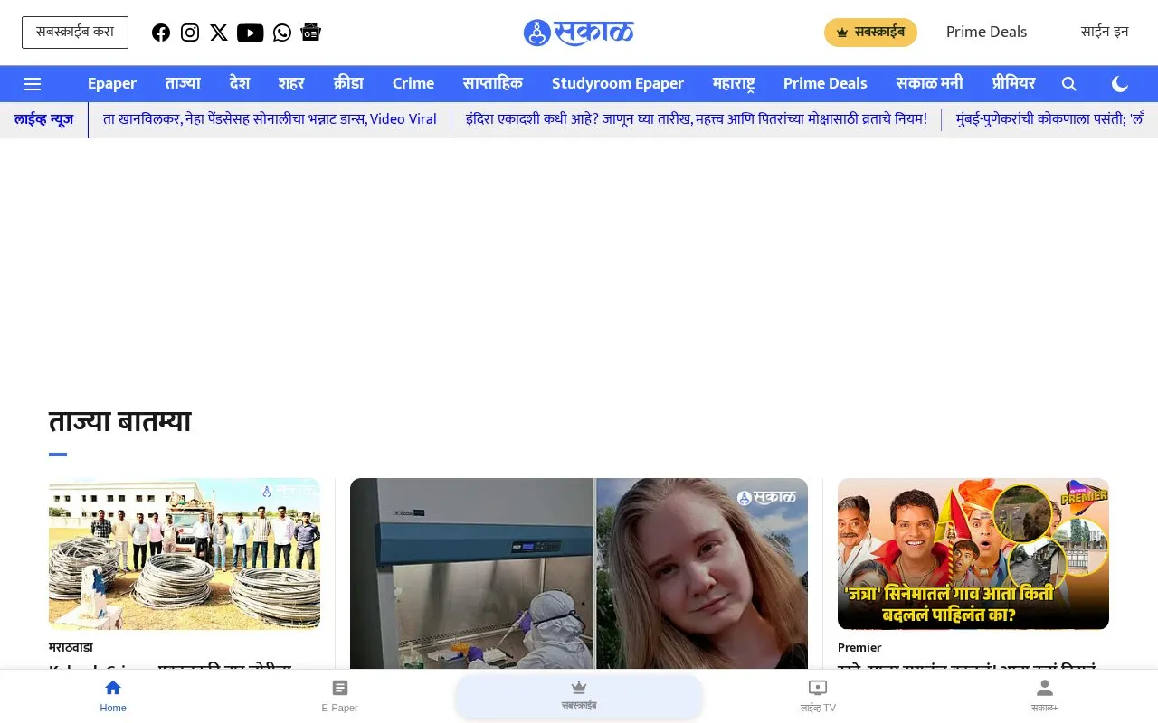
Task: Open the प्रीमियर menu item
Action: click(1013, 84)
